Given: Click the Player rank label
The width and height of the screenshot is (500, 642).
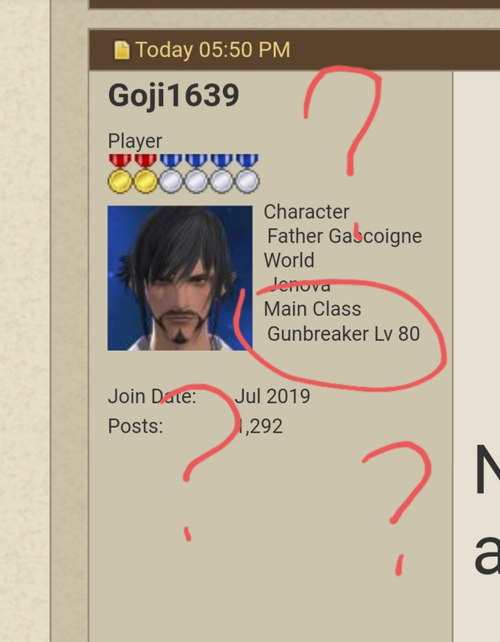Looking at the screenshot, I should (x=135, y=141).
